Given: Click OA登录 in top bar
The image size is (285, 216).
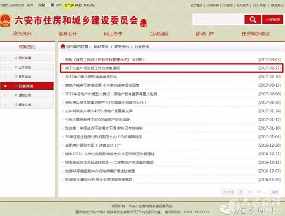Looking at the screenshot, I should [227, 5].
